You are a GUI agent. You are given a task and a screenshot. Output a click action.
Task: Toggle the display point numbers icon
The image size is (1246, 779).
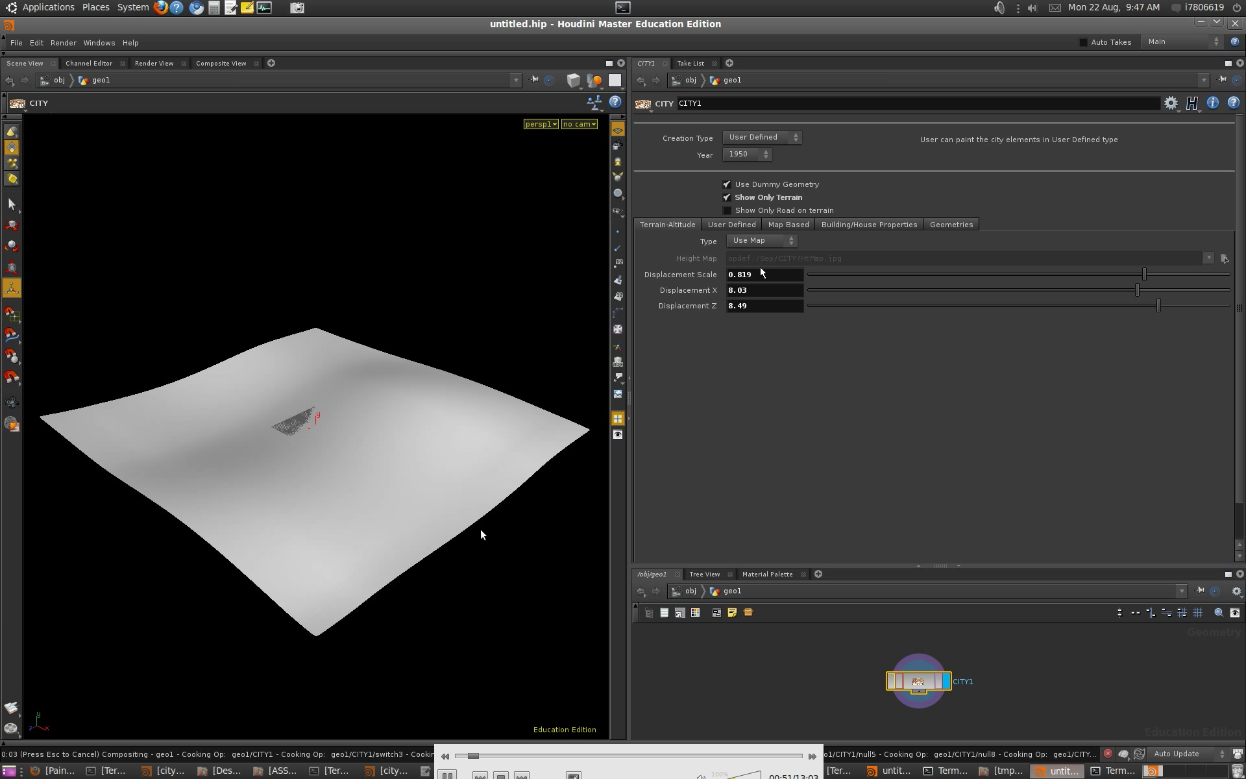[618, 264]
